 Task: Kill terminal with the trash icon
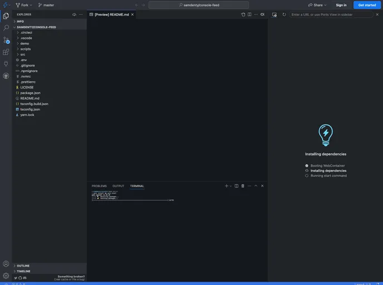click(243, 186)
